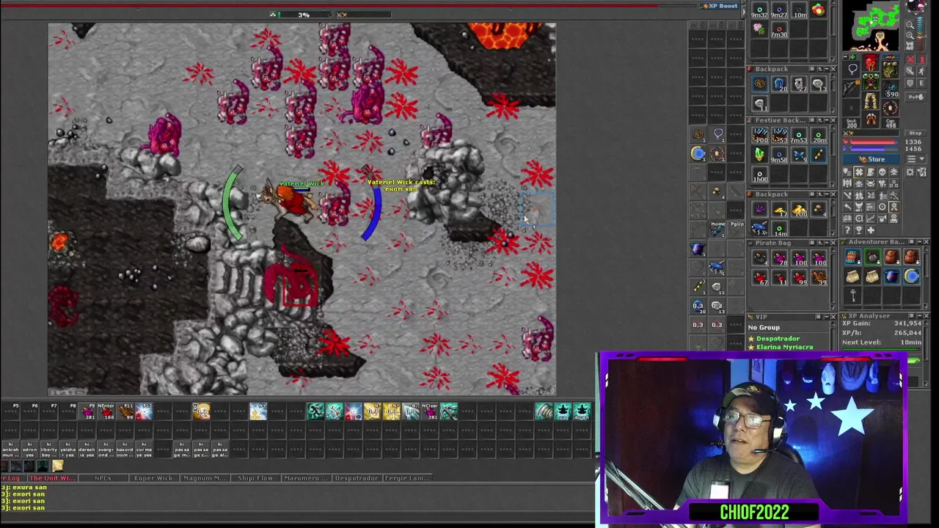
Task: Click the line chart analytics icon
Action: pos(871,218)
